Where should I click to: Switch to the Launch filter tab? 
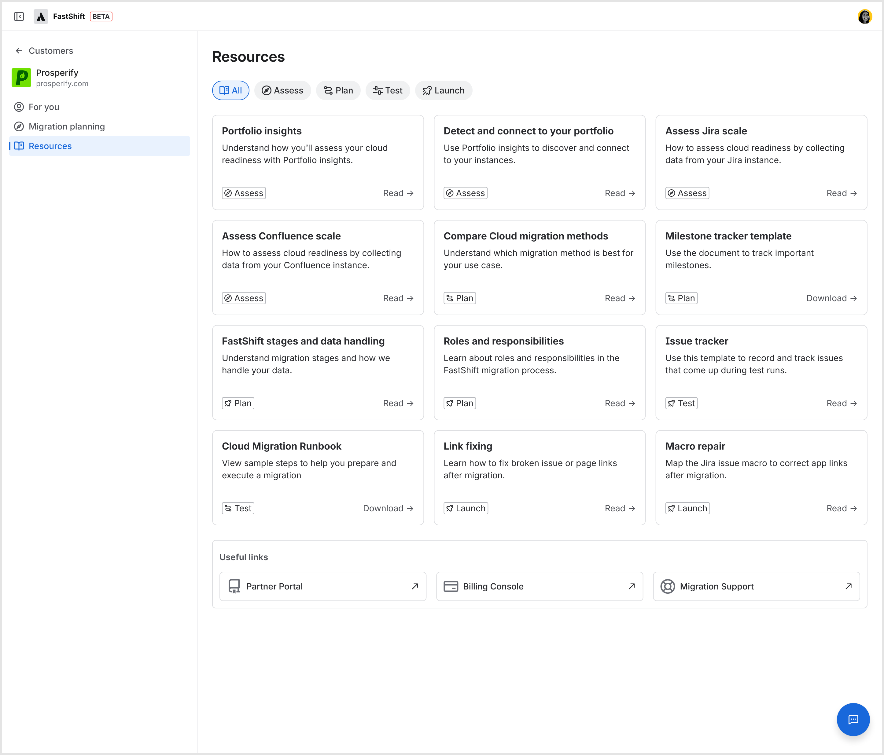[x=443, y=90]
